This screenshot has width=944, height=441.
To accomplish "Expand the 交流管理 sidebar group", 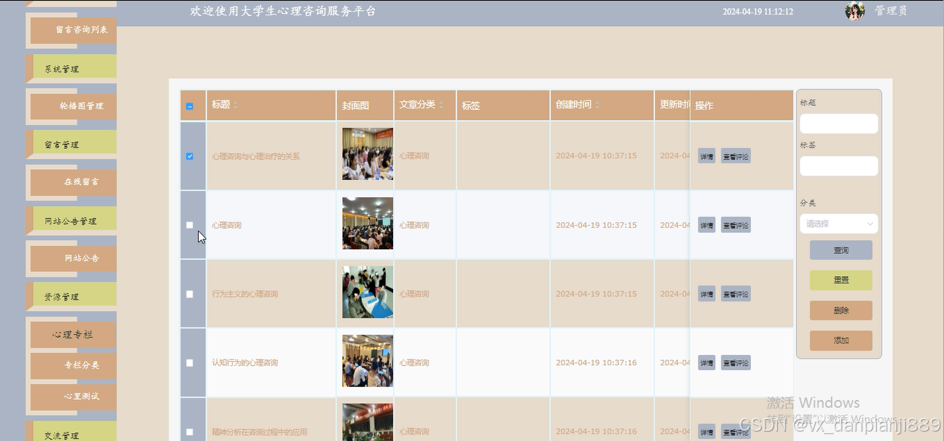I will tap(71, 433).
